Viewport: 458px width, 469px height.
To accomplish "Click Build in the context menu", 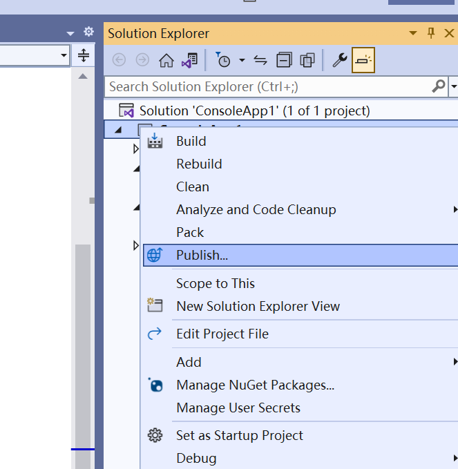I will pyautogui.click(x=191, y=141).
